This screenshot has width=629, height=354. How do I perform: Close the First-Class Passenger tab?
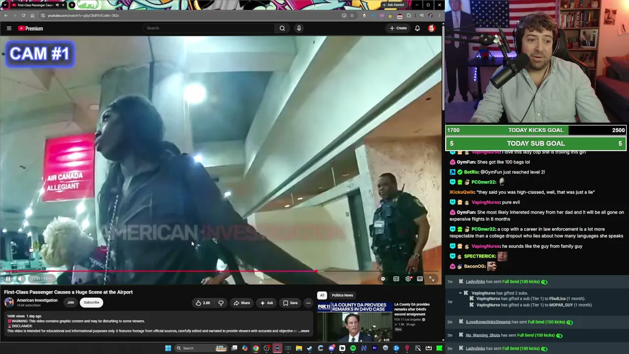click(63, 5)
